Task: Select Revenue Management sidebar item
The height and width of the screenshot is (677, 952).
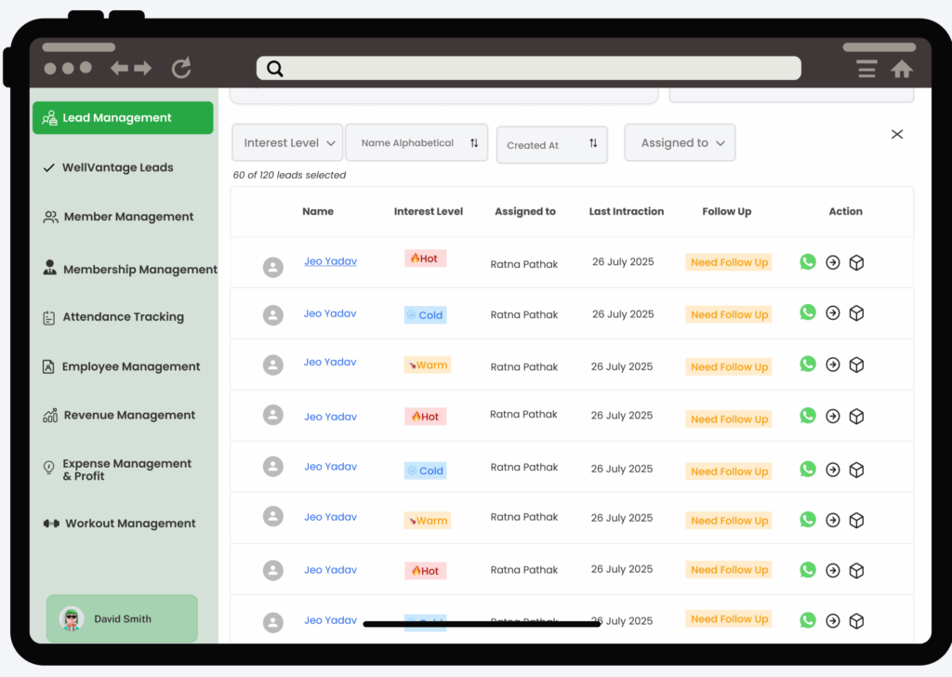Action: pyautogui.click(x=129, y=416)
